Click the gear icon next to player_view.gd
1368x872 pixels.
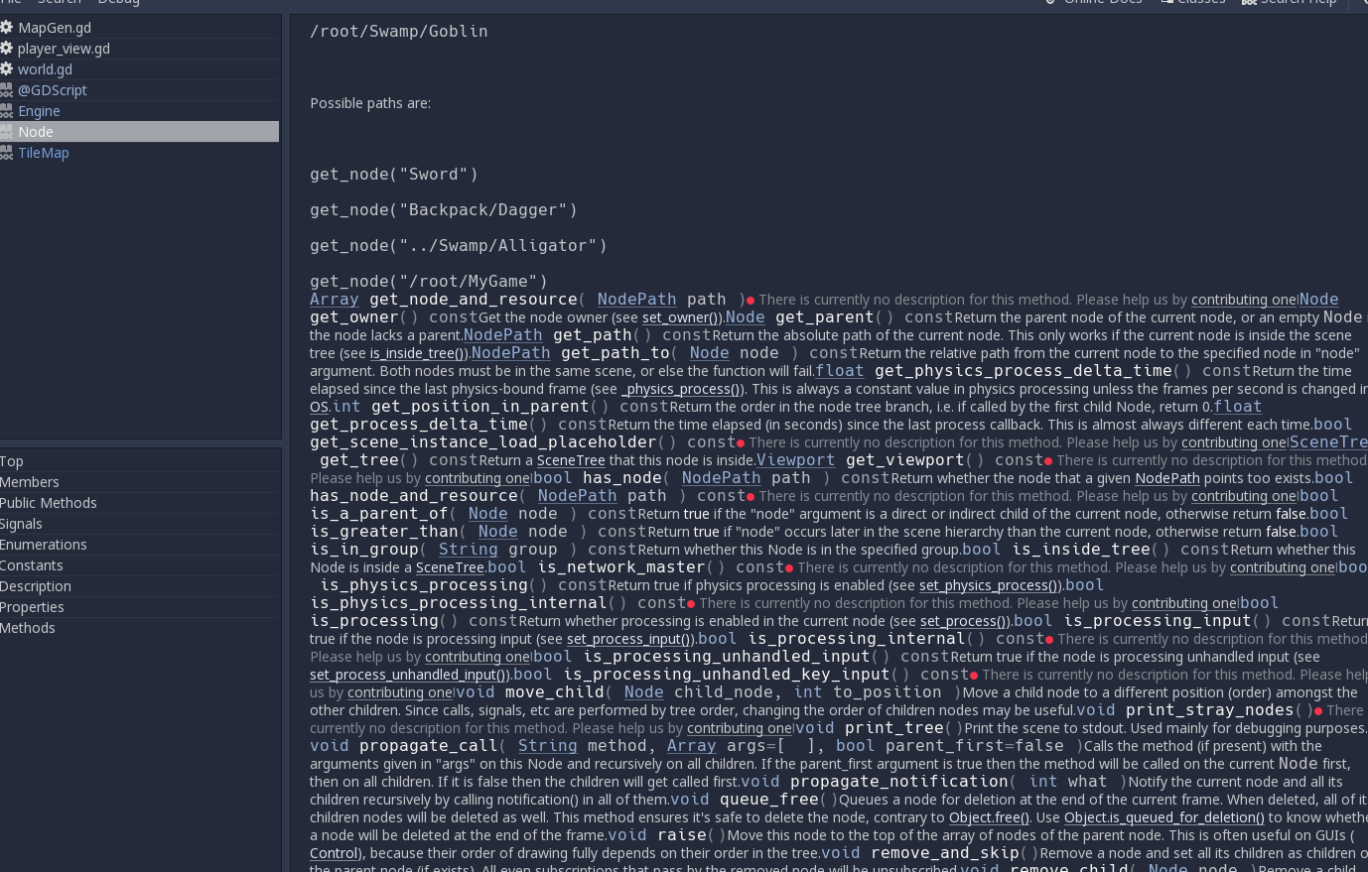pyautogui.click(x=8, y=48)
